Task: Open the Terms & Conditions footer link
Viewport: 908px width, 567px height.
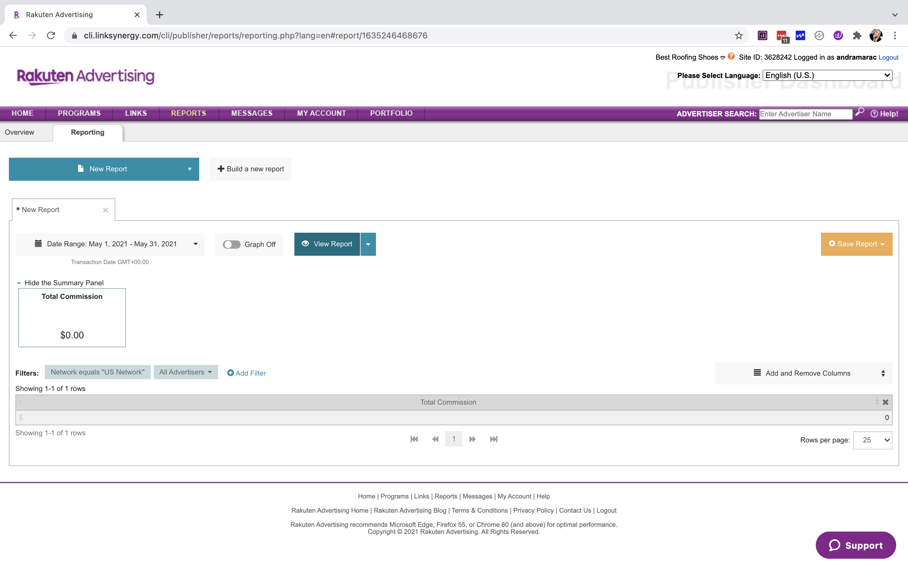Action: [479, 510]
